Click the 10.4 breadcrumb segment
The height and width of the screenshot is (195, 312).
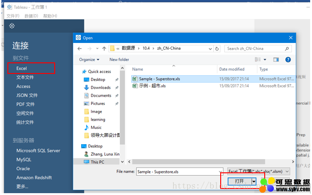point(146,48)
